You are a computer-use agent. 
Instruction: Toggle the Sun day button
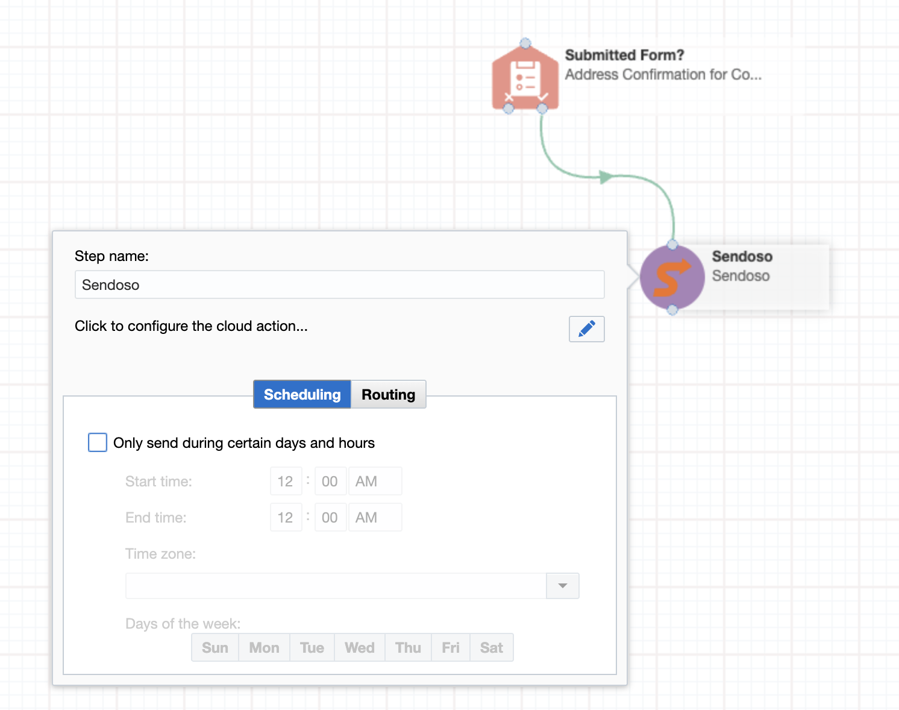[215, 647]
